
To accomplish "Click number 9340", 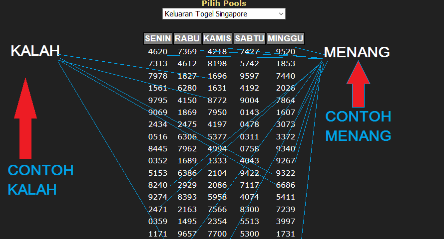I will (x=286, y=149).
